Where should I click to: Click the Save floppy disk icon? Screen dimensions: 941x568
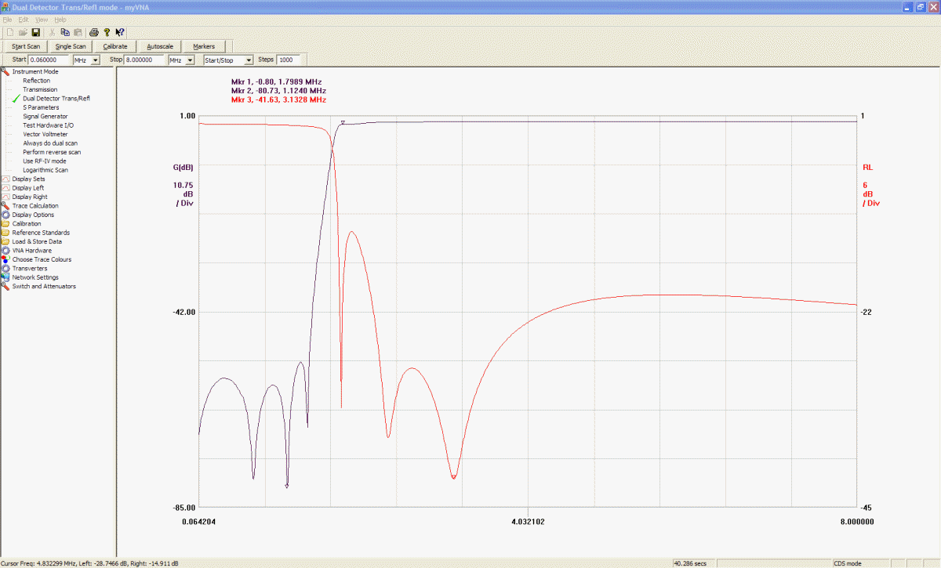pyautogui.click(x=35, y=32)
